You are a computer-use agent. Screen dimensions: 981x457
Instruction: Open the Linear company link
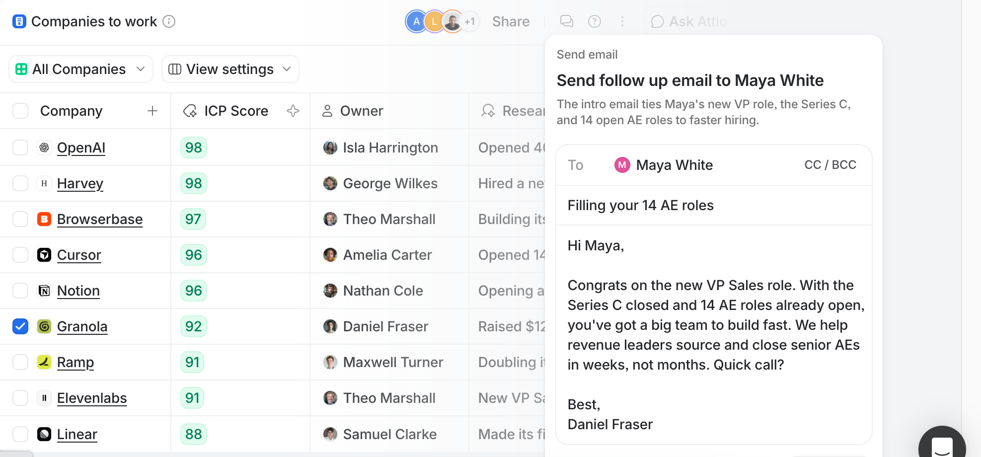77,434
